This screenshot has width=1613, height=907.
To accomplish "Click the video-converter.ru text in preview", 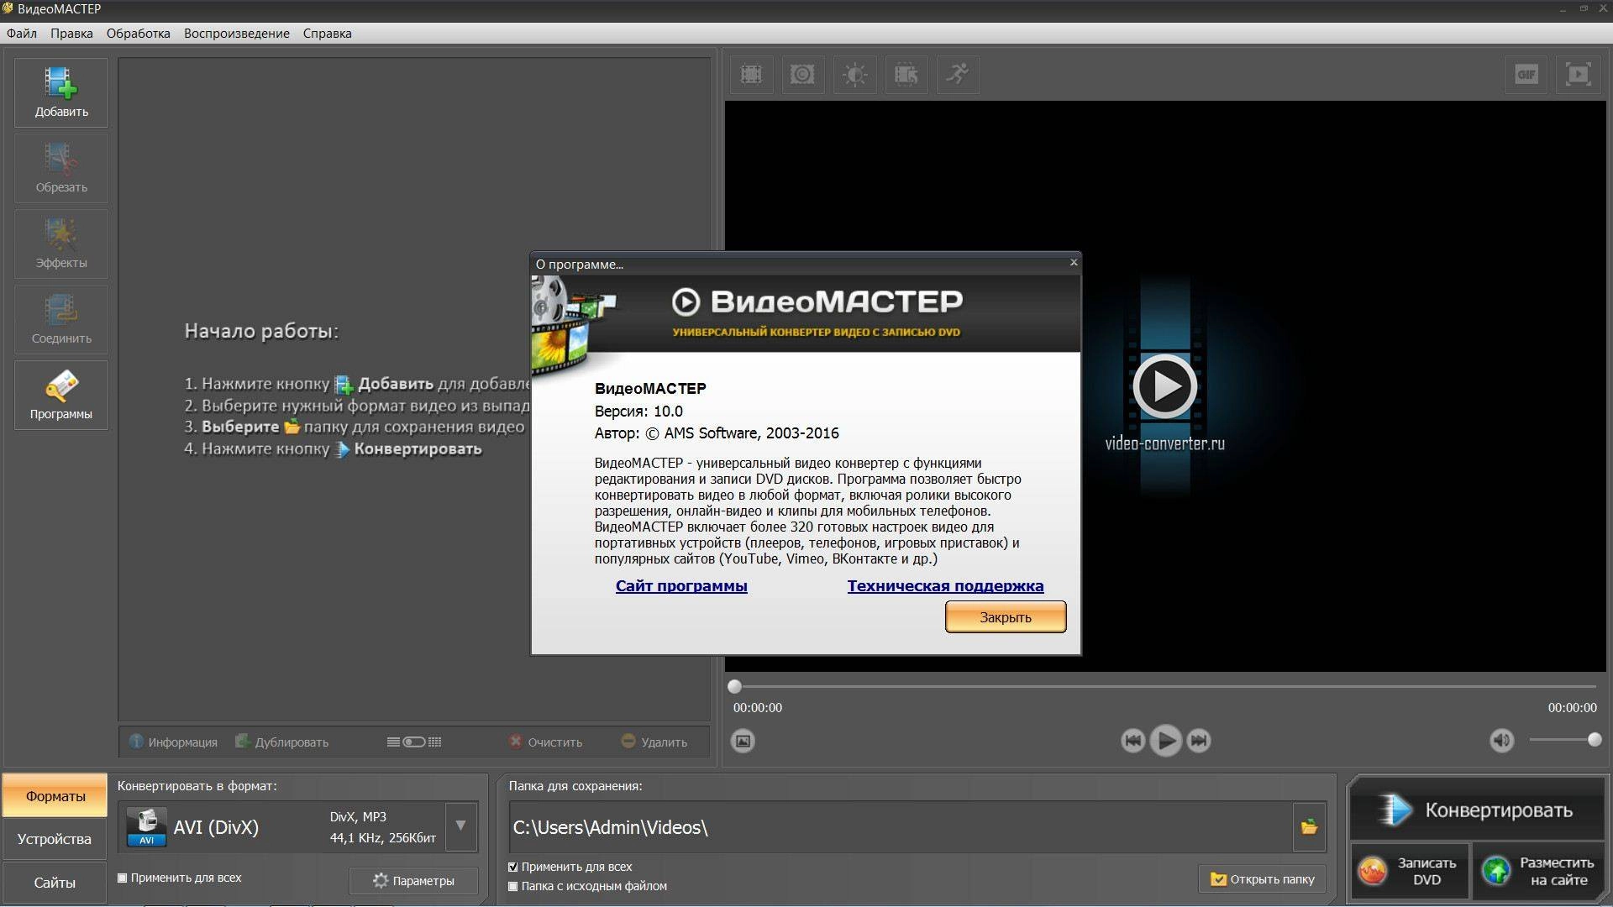I will (x=1164, y=443).
